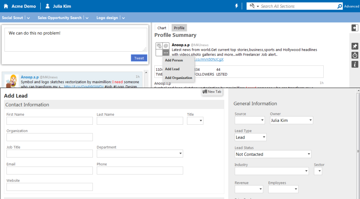Click the First Name field
Image resolution: width=360 pixels, height=199 pixels.
pos(50,121)
